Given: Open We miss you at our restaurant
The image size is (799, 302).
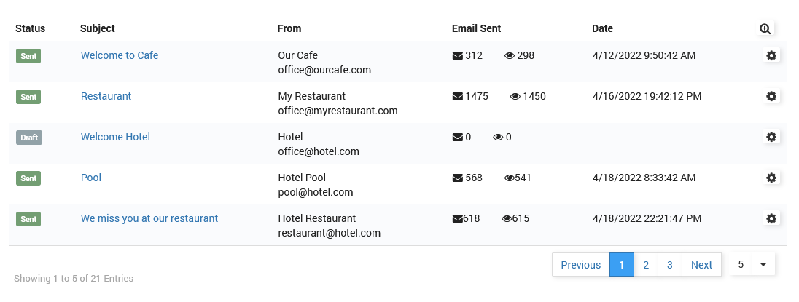Looking at the screenshot, I should (149, 218).
